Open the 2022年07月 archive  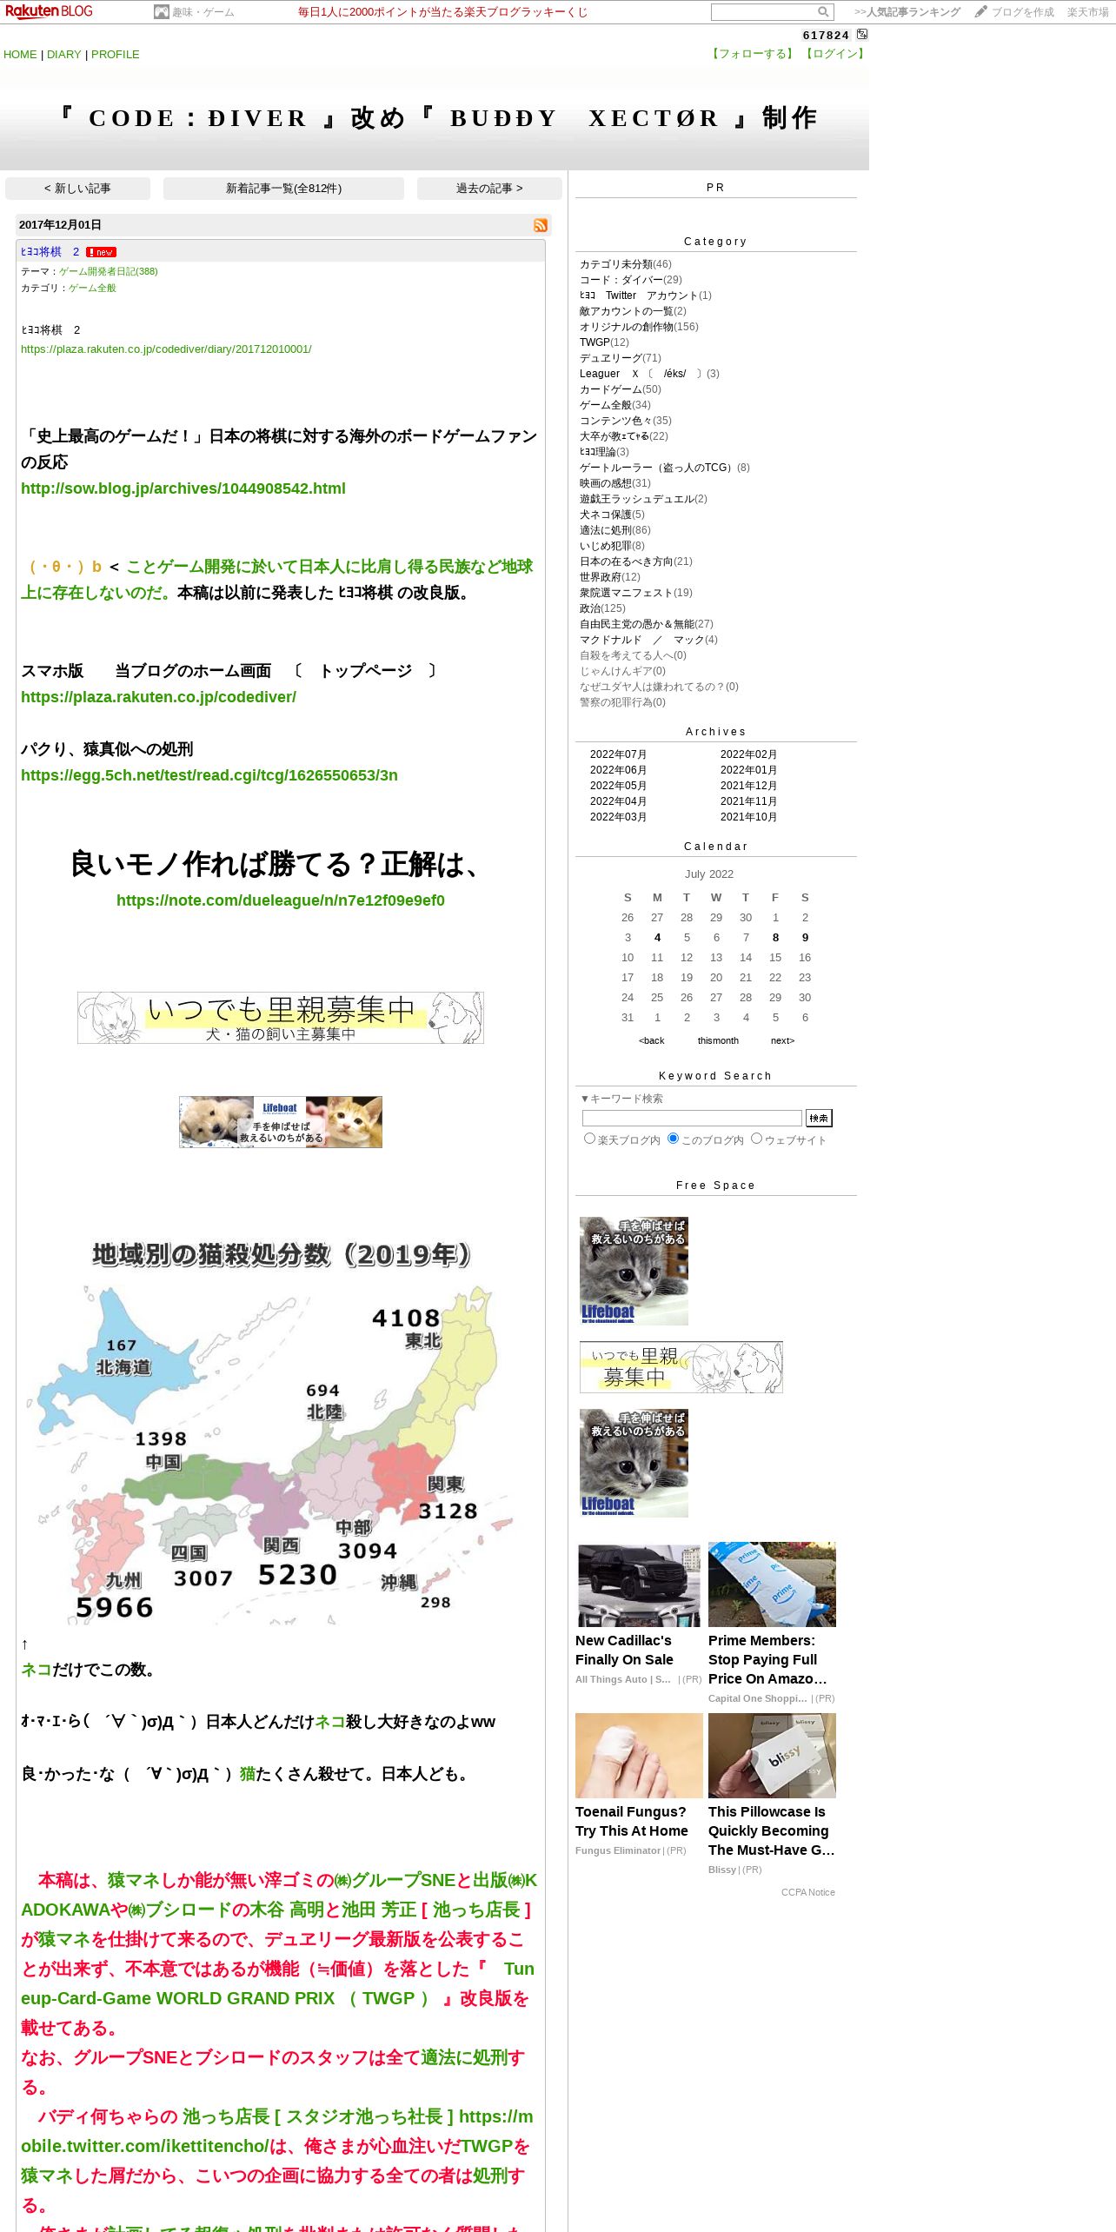(x=618, y=754)
